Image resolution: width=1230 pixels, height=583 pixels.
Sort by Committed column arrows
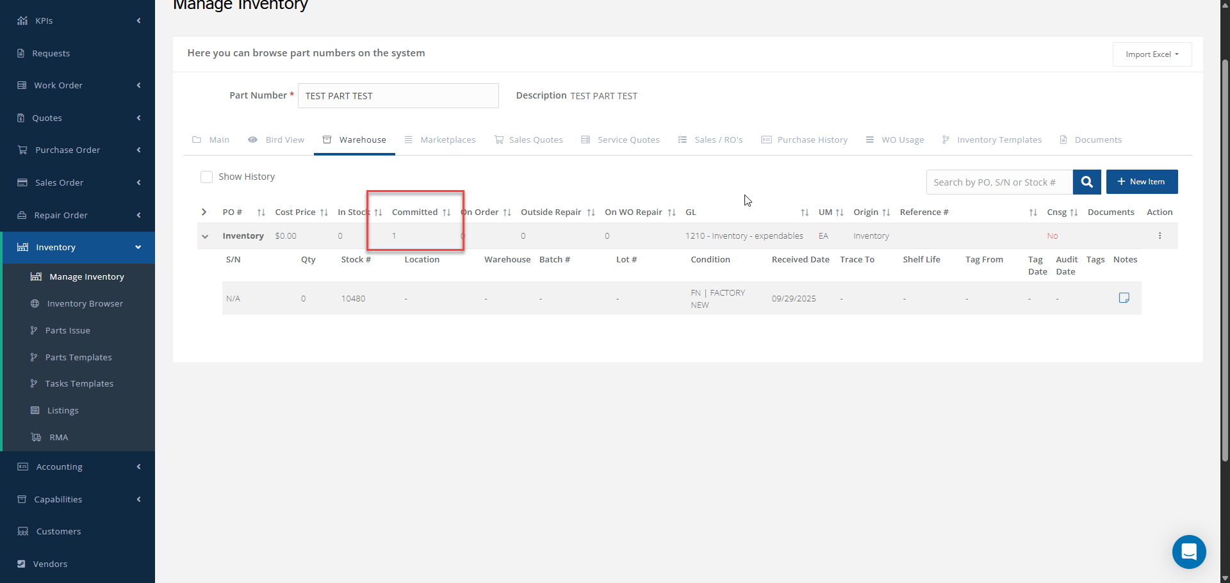click(447, 212)
